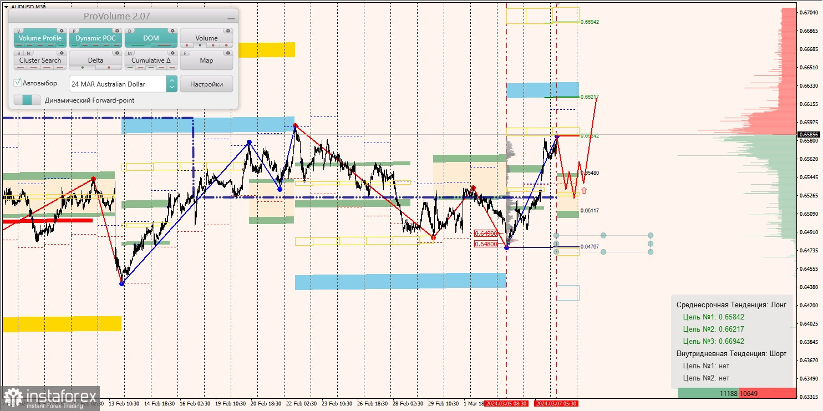Image resolution: width=823 pixels, height=411 pixels.
Task: Click the contract selector up-down arrows
Action: (x=172, y=84)
